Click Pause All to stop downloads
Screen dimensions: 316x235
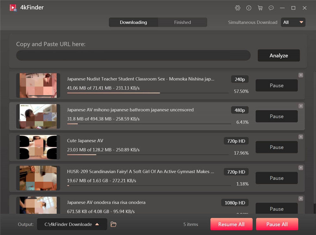277,224
